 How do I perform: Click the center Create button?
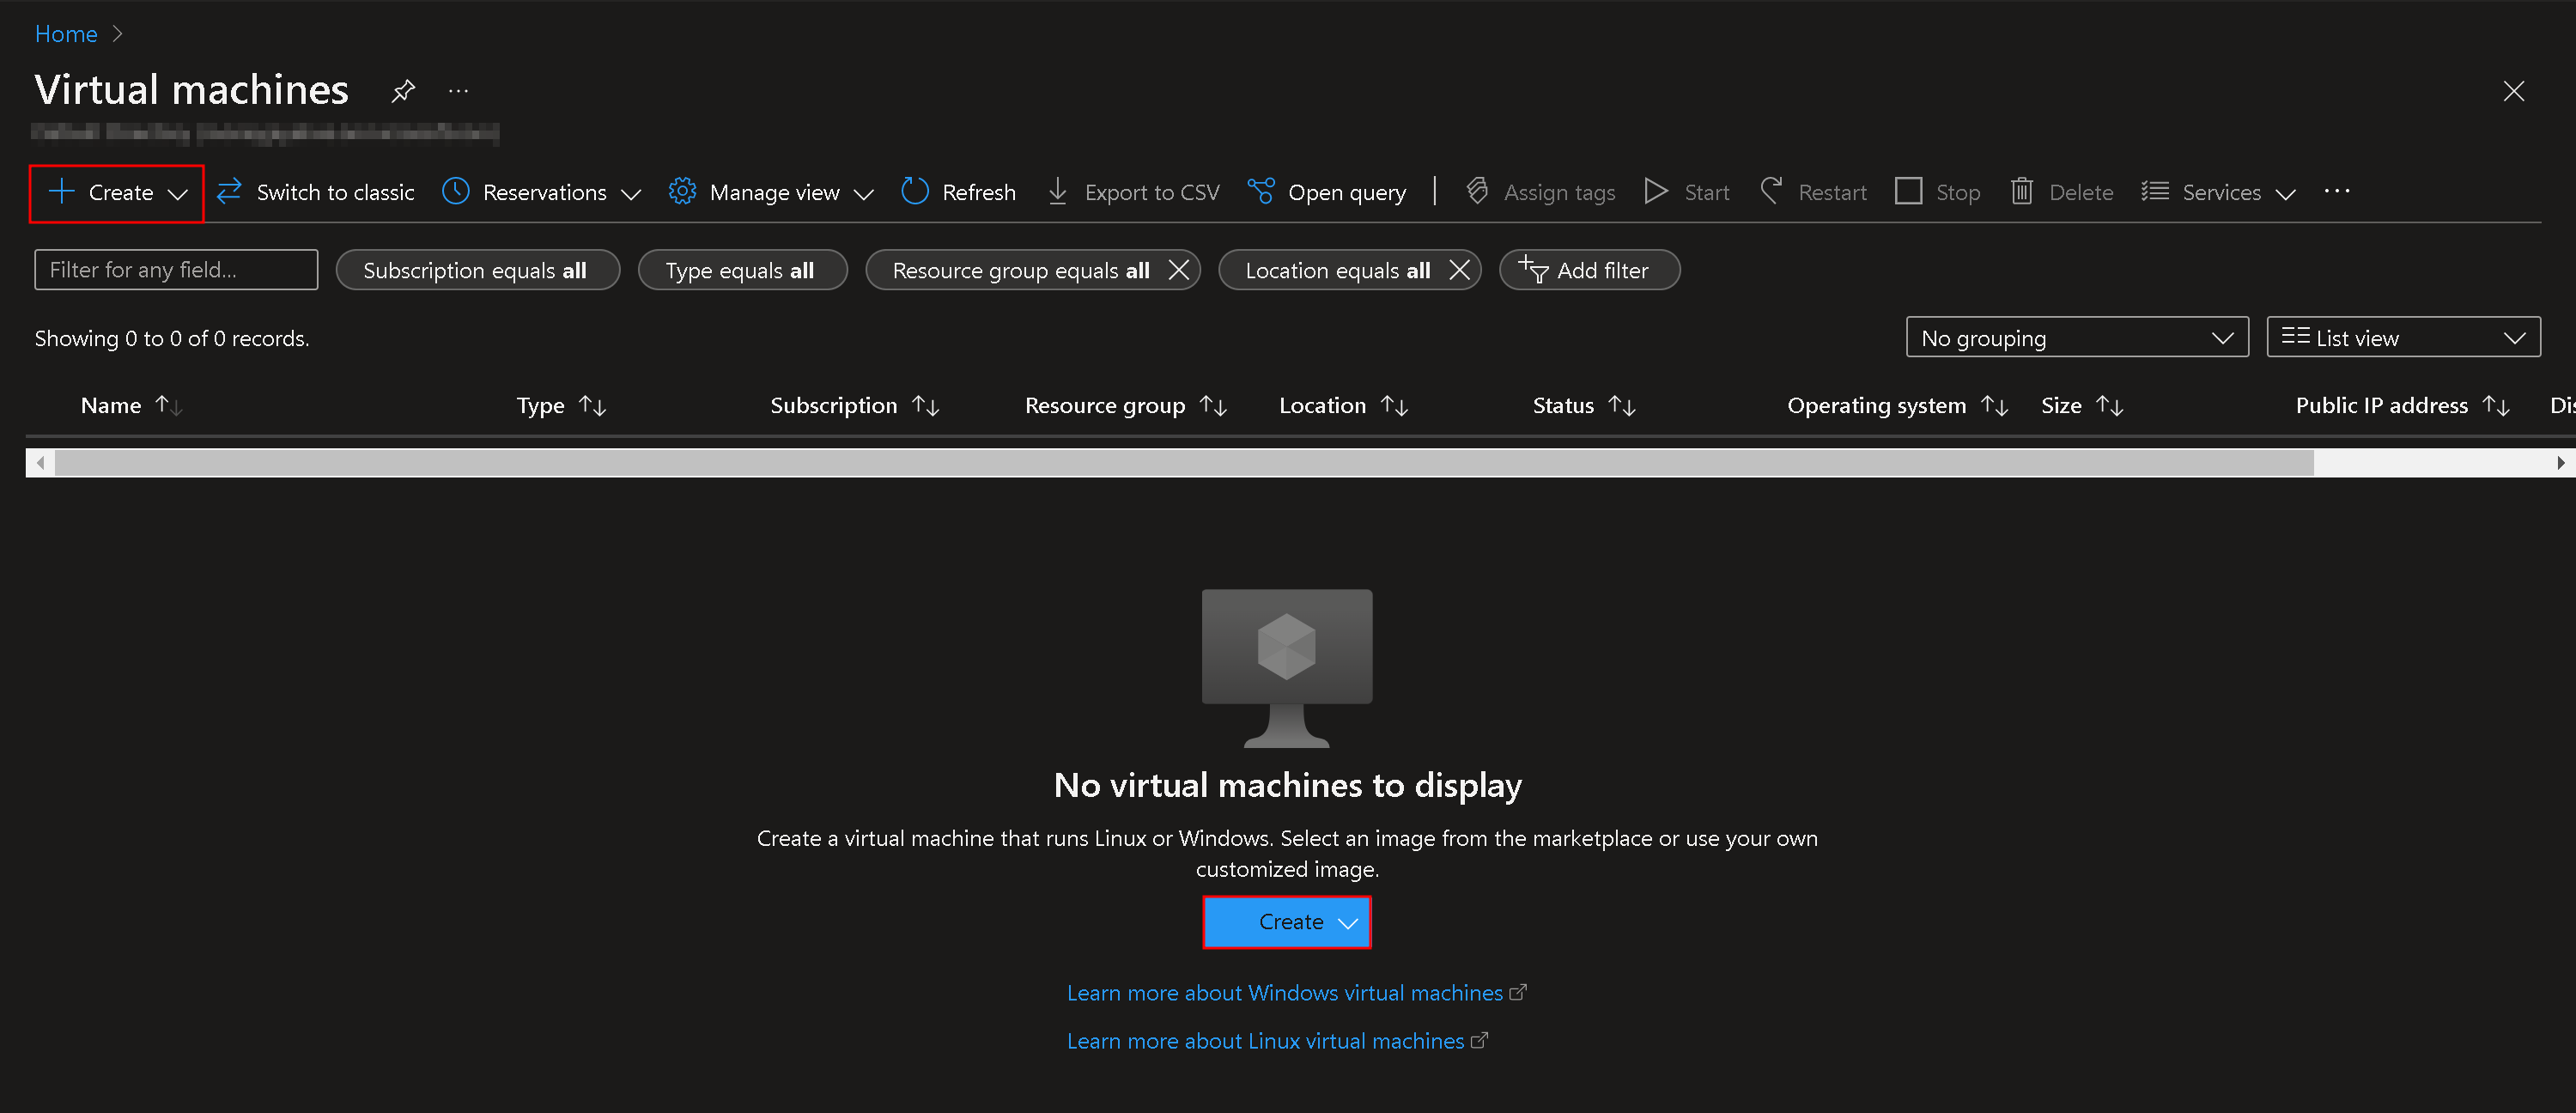click(1287, 921)
